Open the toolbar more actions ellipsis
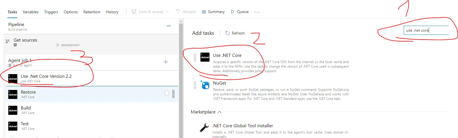Screen dimensions: 458x138 click(257, 12)
